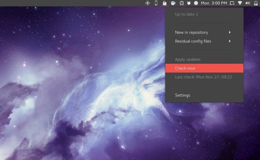Expand the New in repository submenu
Viewport: 260px width, 160px height.
(x=204, y=32)
